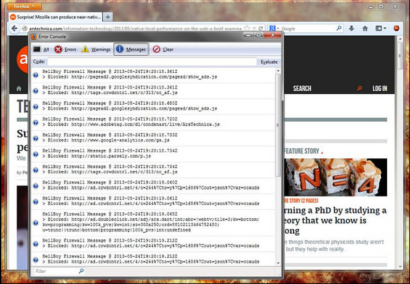Click the Ars Technica orange logo
This screenshot has width=410, height=284.
(22, 60)
